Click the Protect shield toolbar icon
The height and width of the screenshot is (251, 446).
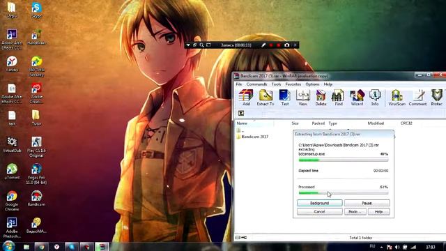click(x=437, y=98)
